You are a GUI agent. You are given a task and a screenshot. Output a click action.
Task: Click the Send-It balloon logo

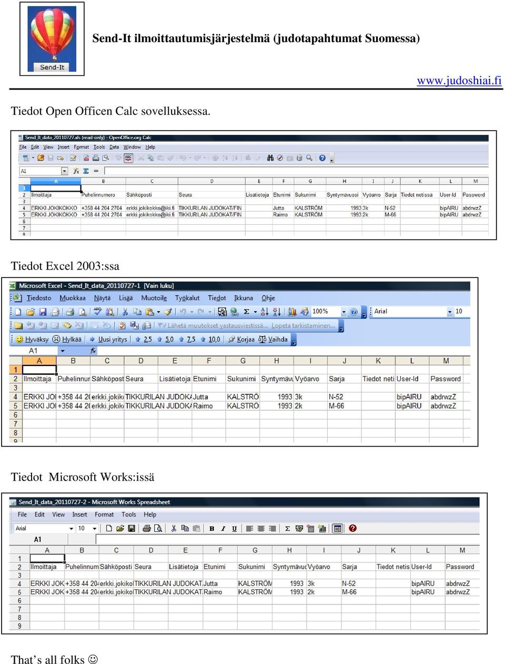click(x=52, y=39)
